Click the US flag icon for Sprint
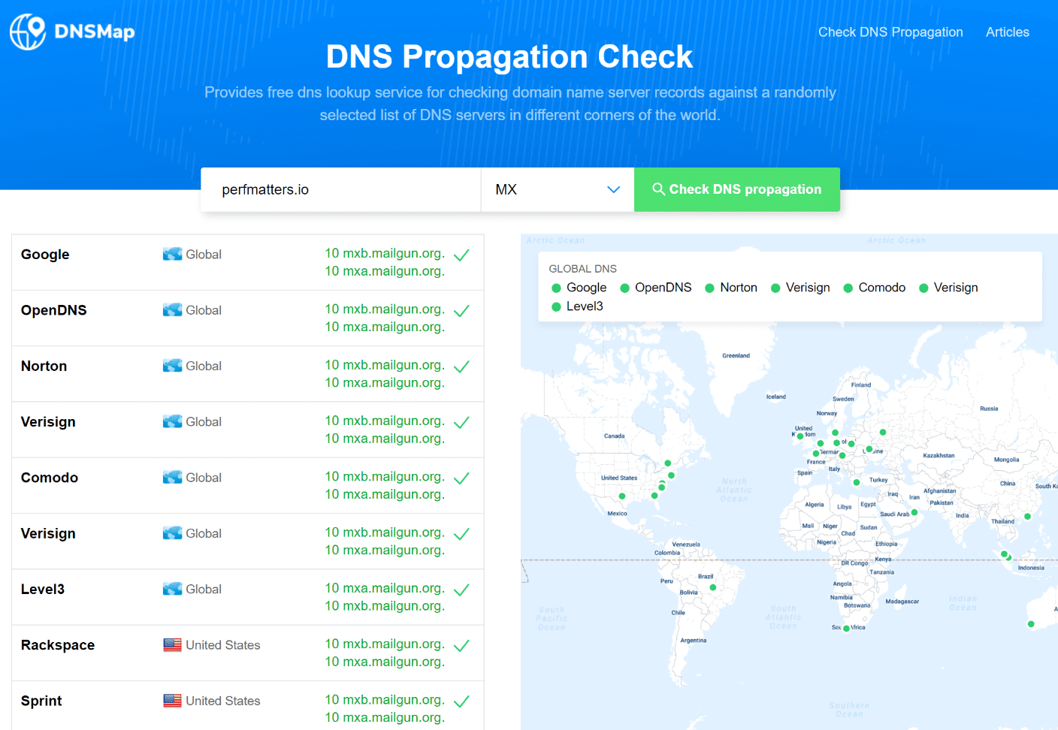This screenshot has height=730, width=1058. [x=173, y=701]
